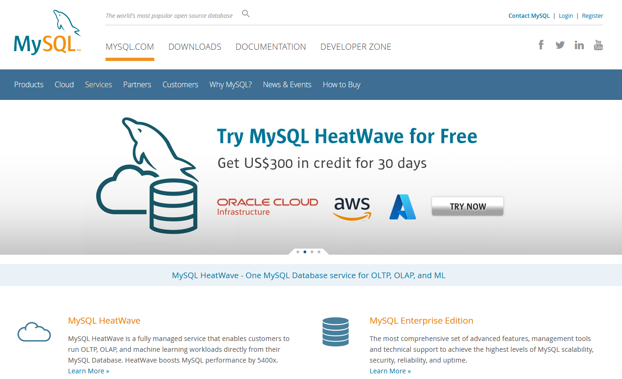622x379 pixels.
Task: Select the third carousel dot
Action: pyautogui.click(x=312, y=252)
